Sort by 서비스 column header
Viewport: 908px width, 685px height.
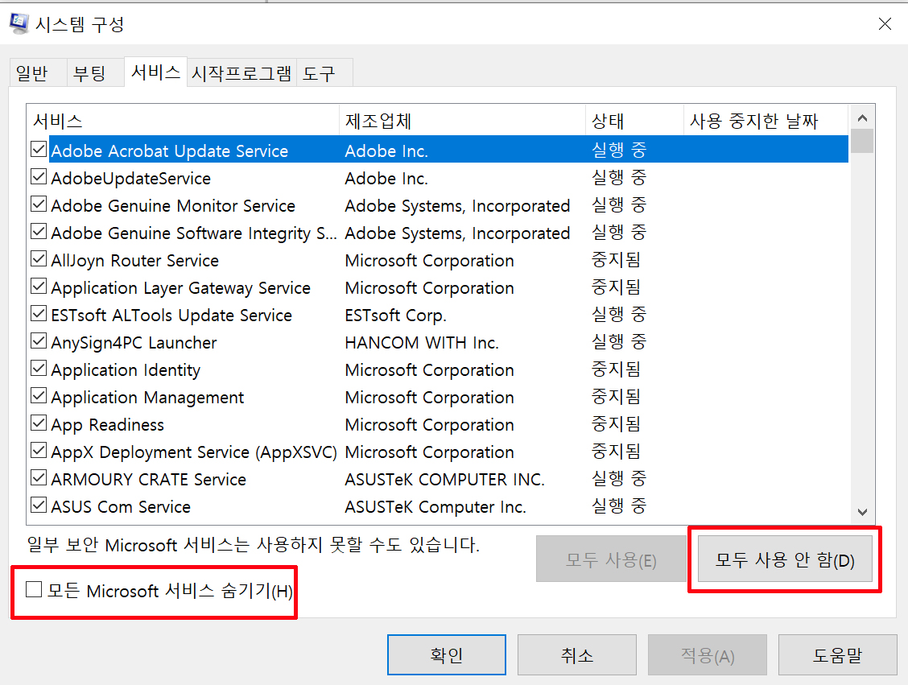pyautogui.click(x=183, y=121)
